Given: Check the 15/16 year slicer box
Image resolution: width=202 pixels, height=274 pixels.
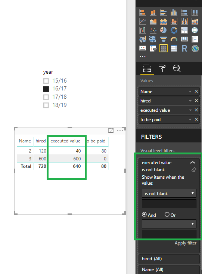Looking at the screenshot, I should [x=46, y=81].
